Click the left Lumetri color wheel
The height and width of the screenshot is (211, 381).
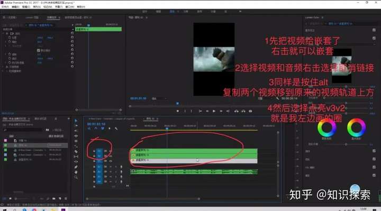(327, 128)
